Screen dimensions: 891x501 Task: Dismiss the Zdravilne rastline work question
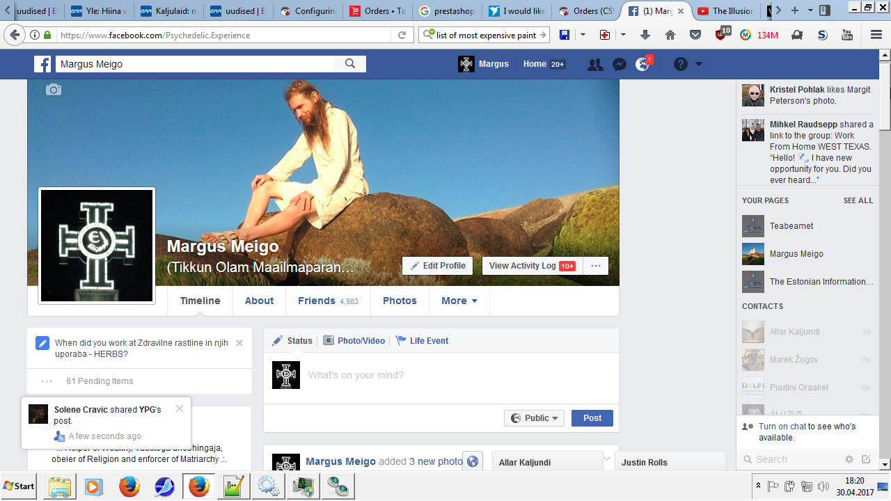[x=239, y=343]
